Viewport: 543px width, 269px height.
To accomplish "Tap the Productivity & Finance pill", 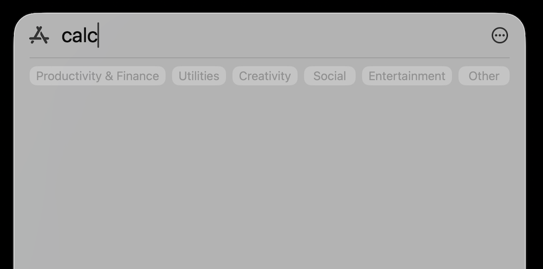I will 97,76.
